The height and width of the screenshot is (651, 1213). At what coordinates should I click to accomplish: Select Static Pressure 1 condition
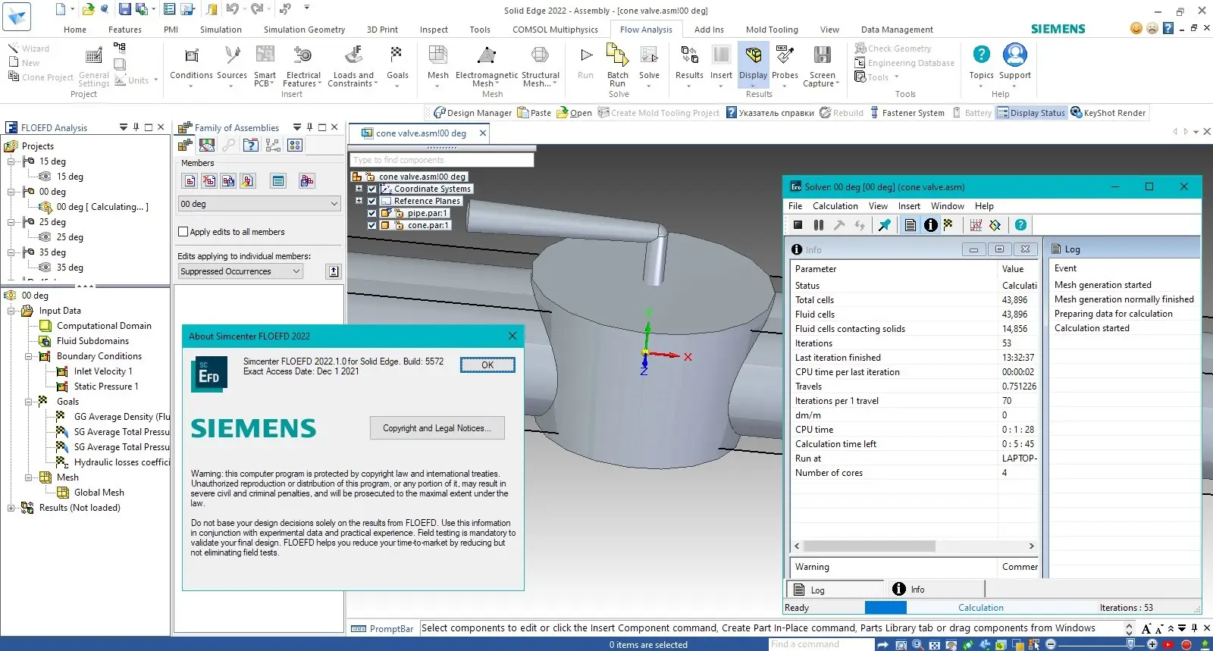[x=106, y=387]
